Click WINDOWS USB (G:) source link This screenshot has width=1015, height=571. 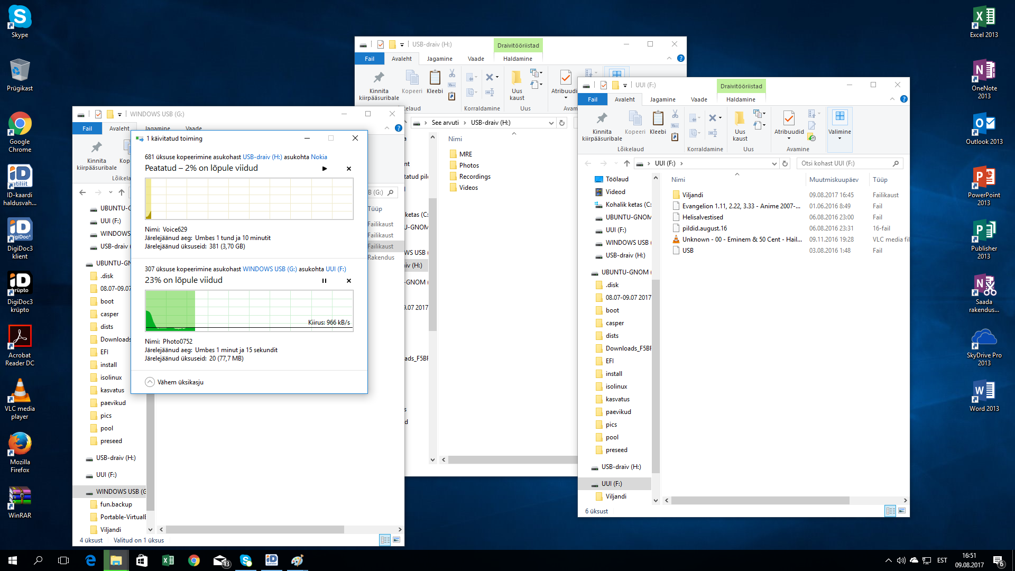click(270, 269)
